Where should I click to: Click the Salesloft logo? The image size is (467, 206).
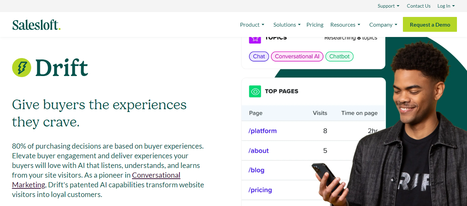click(36, 25)
